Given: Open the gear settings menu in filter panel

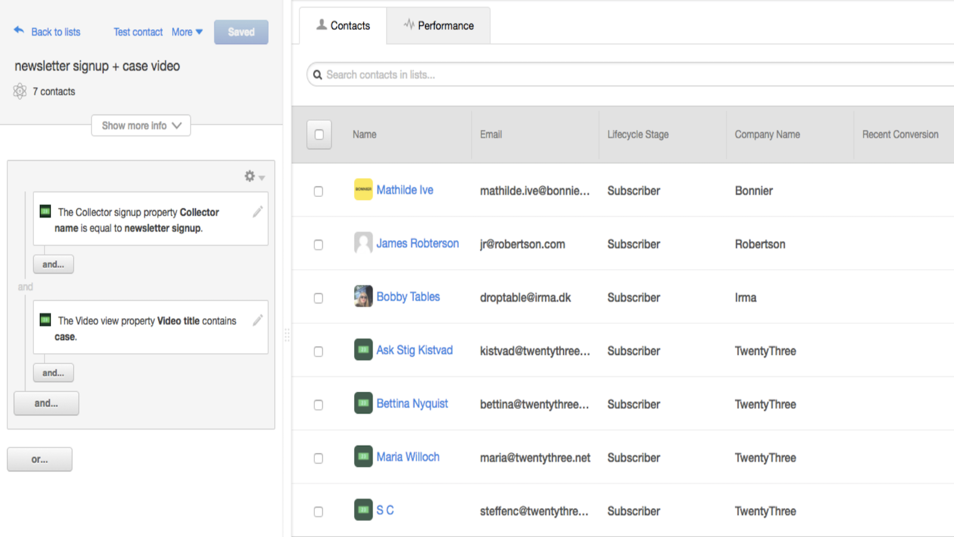Looking at the screenshot, I should [253, 176].
